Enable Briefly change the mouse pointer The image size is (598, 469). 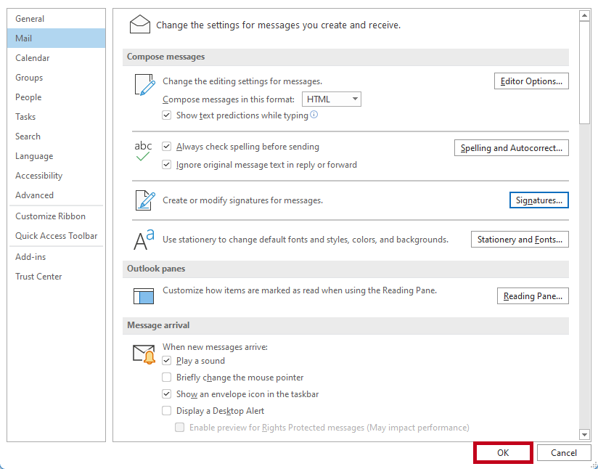click(167, 378)
